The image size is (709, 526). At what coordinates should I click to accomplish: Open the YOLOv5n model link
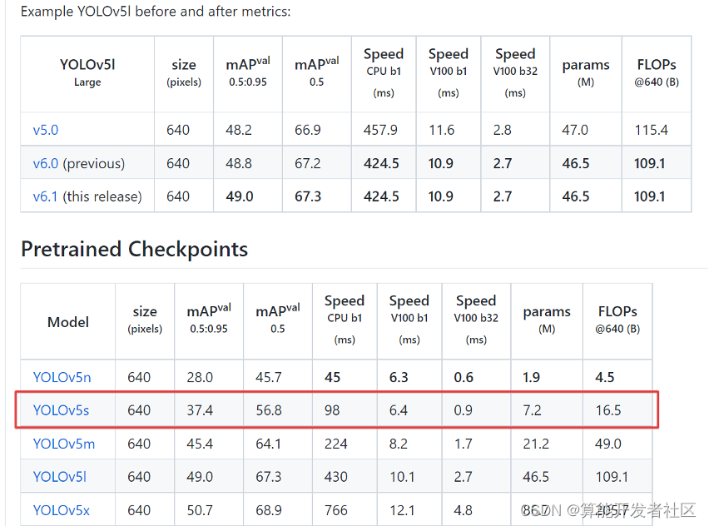pyautogui.click(x=62, y=377)
